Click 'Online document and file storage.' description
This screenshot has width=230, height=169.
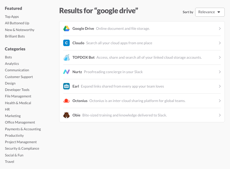tap(123, 29)
